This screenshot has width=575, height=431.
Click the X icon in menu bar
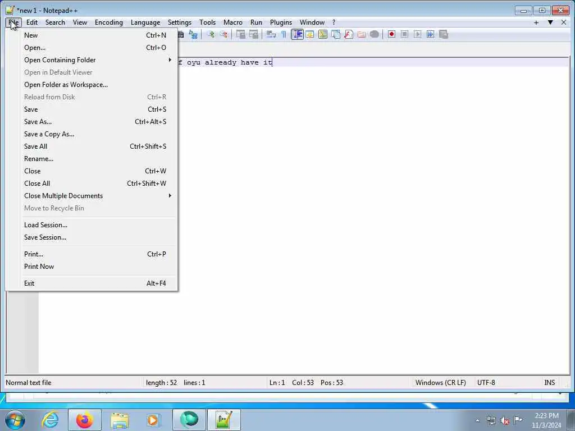[564, 22]
